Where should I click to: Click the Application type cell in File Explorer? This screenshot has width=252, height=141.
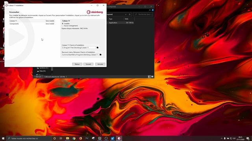tap(113, 23)
